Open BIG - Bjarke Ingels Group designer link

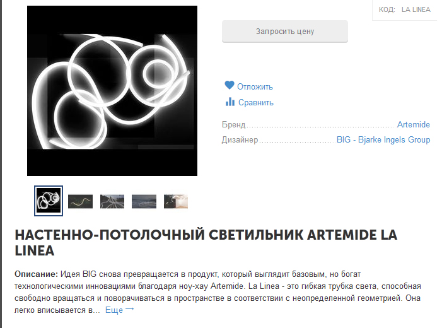click(383, 140)
